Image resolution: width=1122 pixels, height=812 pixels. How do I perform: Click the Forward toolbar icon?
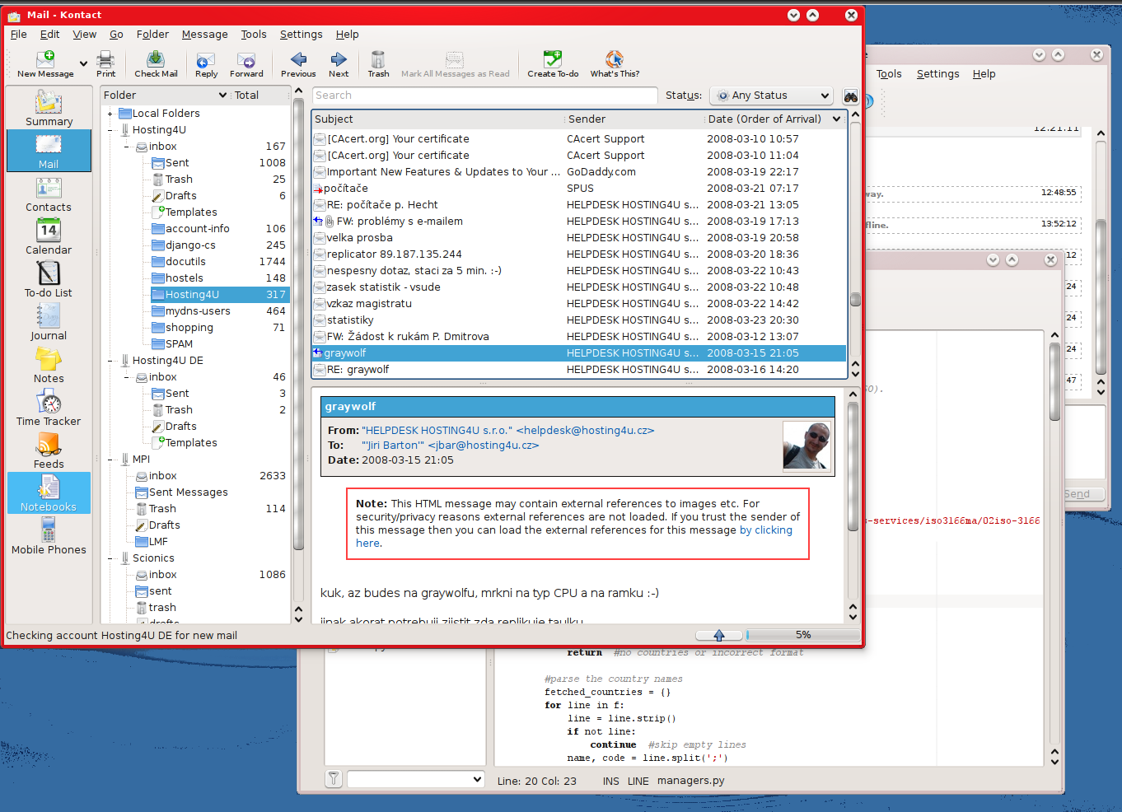(x=246, y=59)
